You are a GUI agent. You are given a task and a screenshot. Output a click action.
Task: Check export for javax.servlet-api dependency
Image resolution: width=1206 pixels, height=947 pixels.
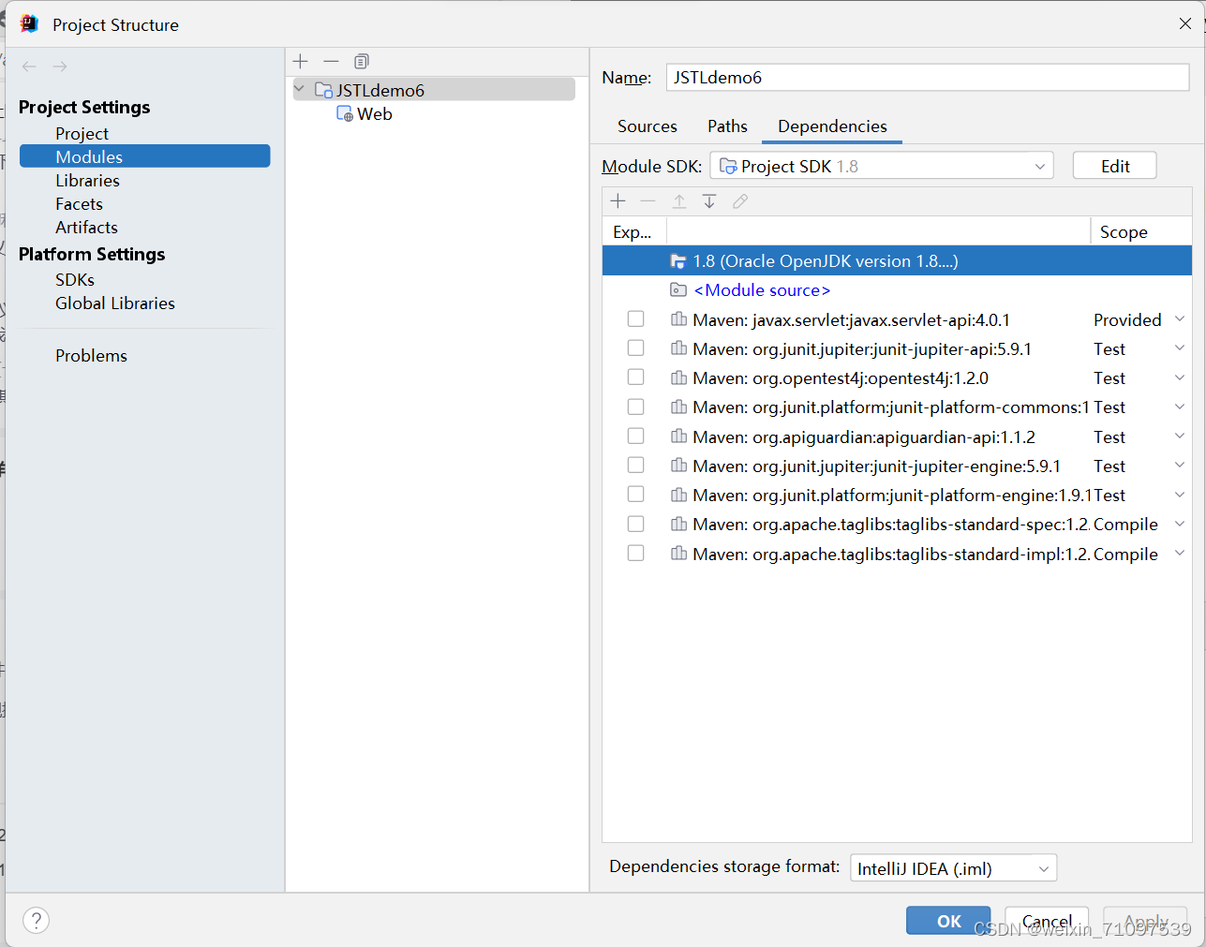pos(635,318)
